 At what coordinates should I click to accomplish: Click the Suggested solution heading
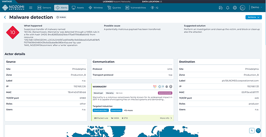(x=195, y=26)
